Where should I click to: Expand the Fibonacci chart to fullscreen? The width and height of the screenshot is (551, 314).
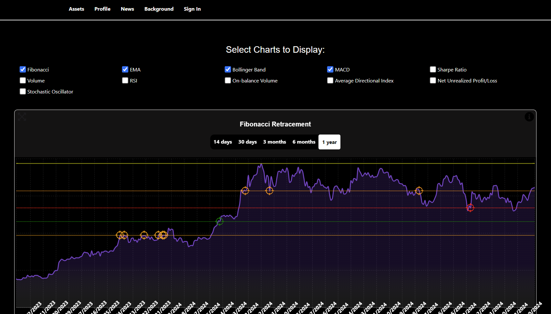pos(22,117)
